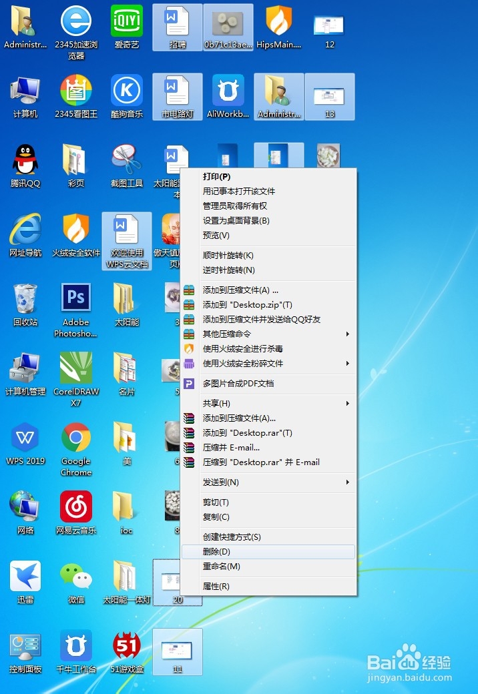The image size is (478, 694).
Task: Choose 添加到 "Desktop.rar"(T)
Action: tap(268, 433)
